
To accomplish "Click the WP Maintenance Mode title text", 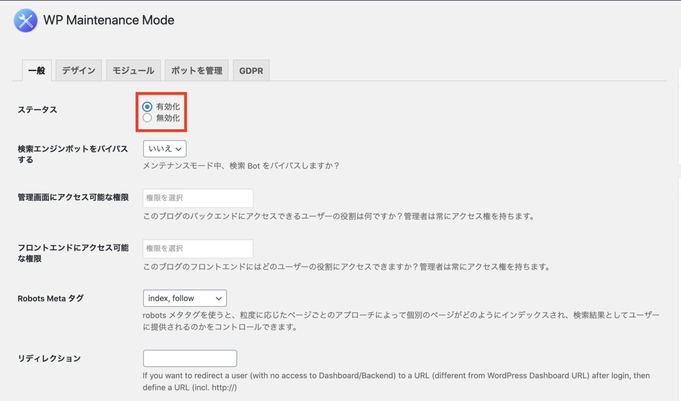I will [109, 20].
